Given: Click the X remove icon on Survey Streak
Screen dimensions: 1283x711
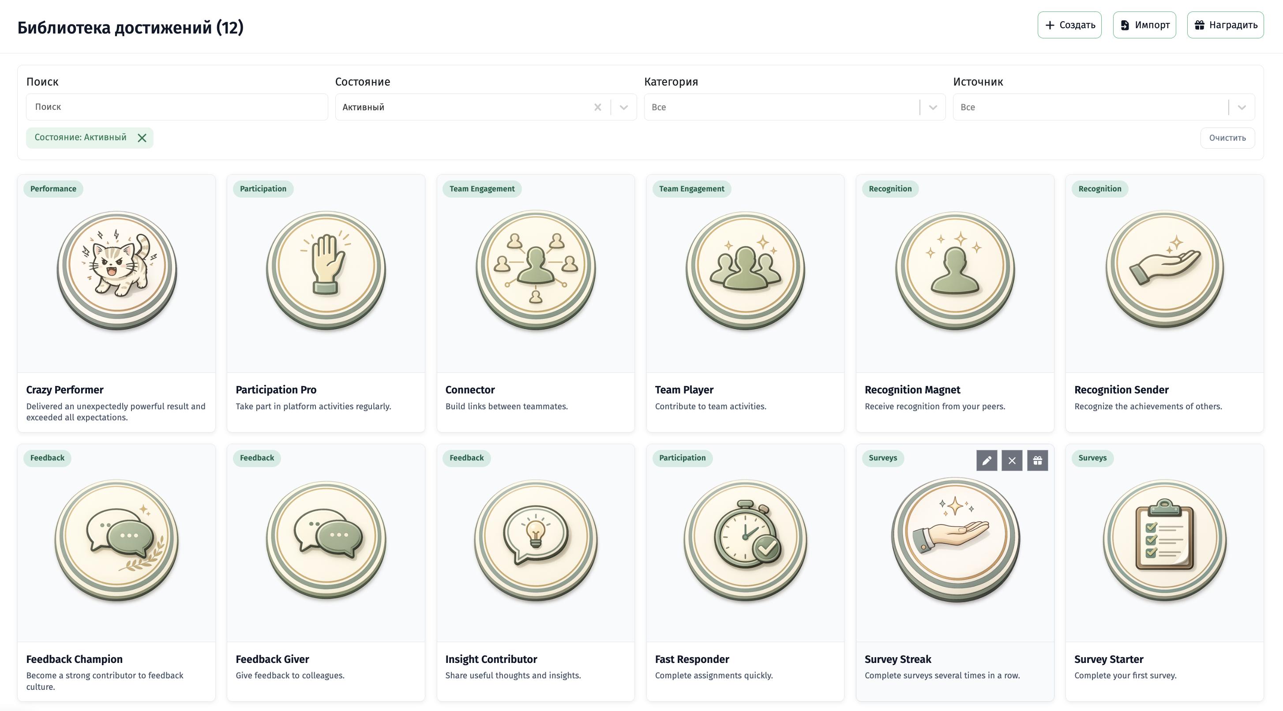Looking at the screenshot, I should [1012, 460].
